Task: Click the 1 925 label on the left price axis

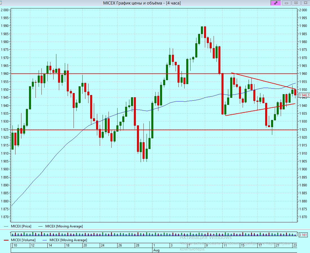Action: pos(5,129)
